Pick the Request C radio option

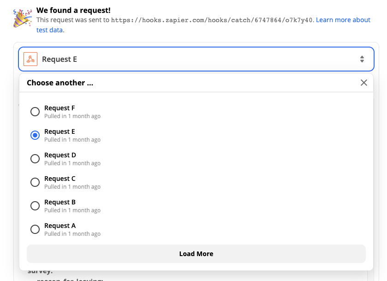(35, 182)
